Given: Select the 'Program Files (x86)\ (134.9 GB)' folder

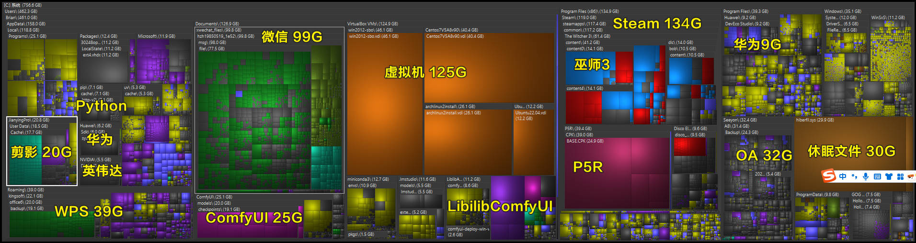Looking at the screenshot, I should [x=590, y=11].
